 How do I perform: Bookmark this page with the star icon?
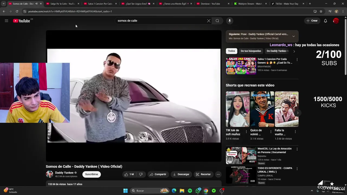pos(321,11)
